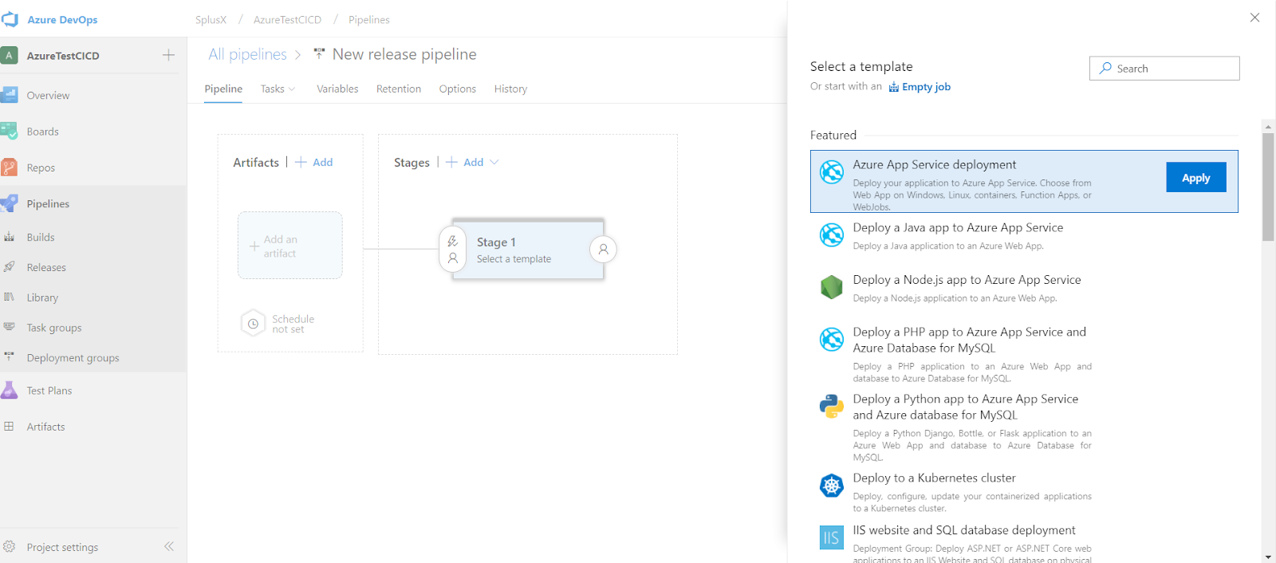
Task: Click the New release pipeline title
Action: 404,54
